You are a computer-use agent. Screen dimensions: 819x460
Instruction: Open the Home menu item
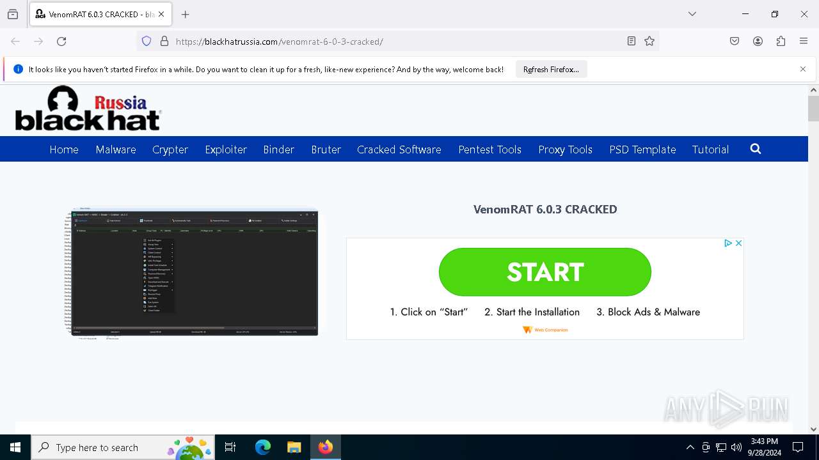pos(64,149)
